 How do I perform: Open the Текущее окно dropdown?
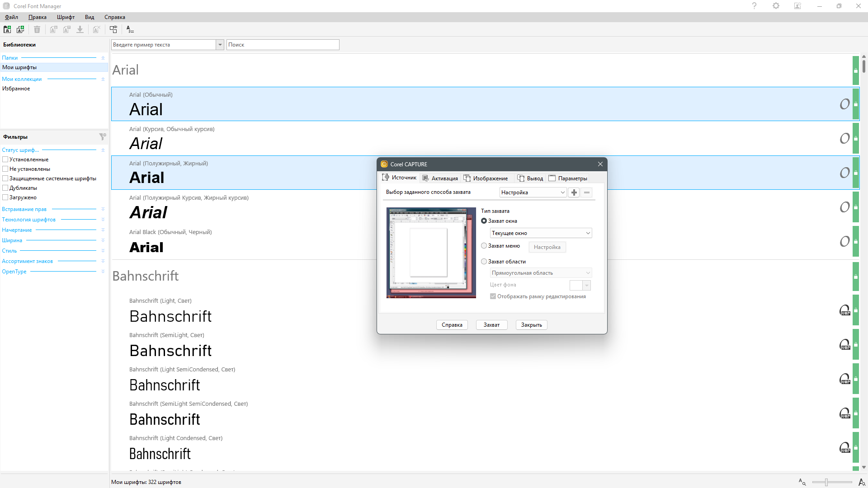pyautogui.click(x=541, y=233)
